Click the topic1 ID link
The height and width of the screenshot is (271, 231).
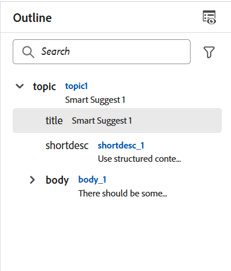click(76, 86)
